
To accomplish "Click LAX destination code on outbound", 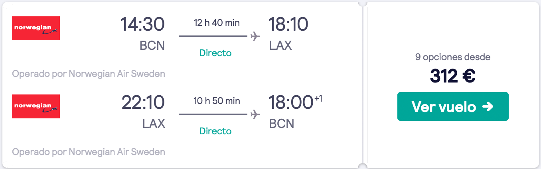I will [280, 46].
